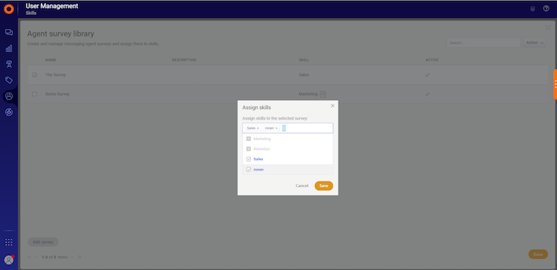
Task: Open the conversations chat icon in sidebar
Action: point(9,33)
